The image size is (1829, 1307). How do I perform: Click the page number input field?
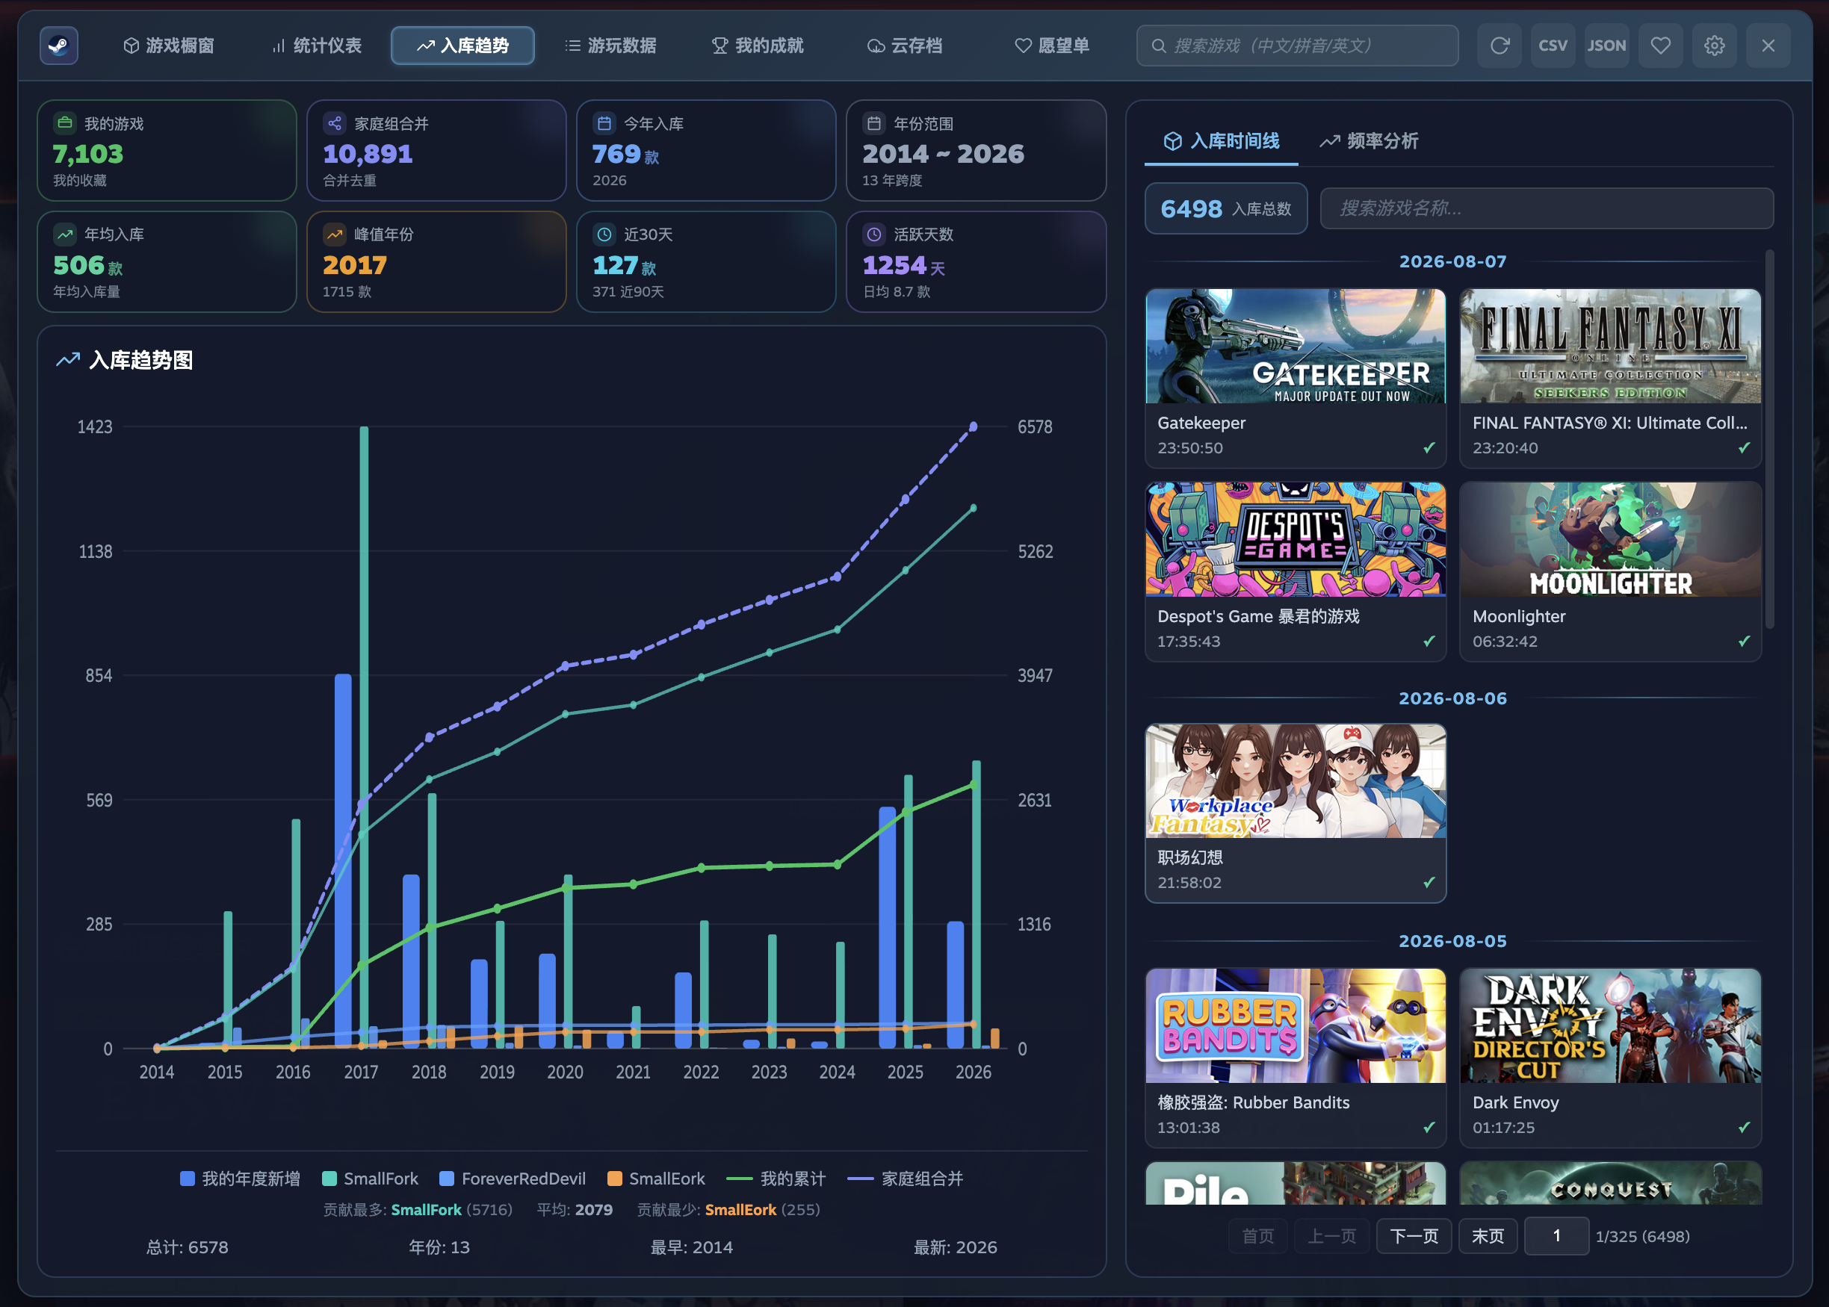pyautogui.click(x=1556, y=1236)
